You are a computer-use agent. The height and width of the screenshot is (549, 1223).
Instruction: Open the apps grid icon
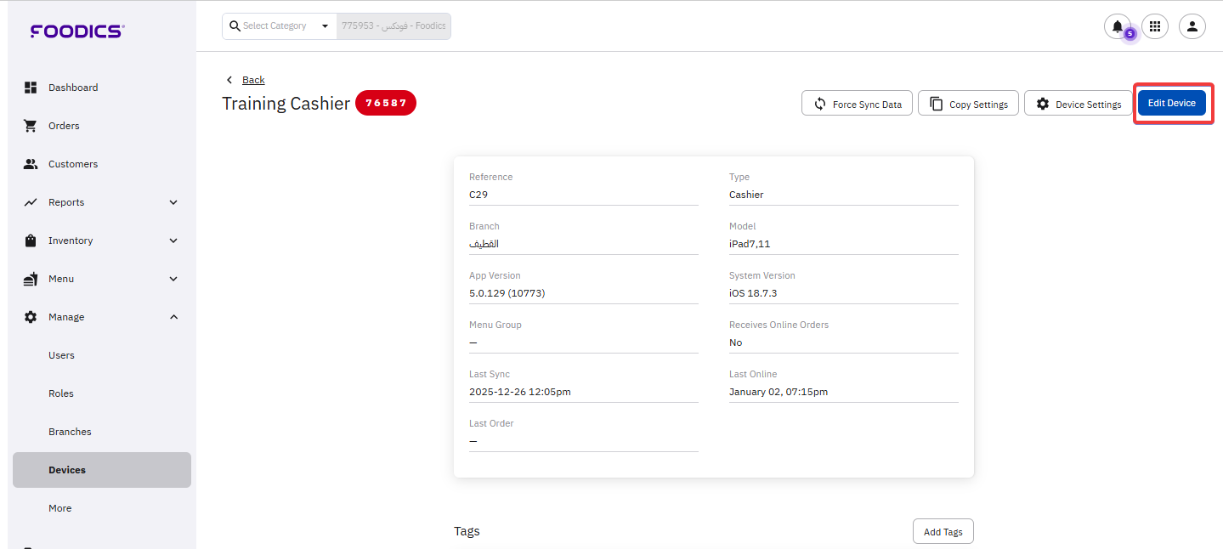pyautogui.click(x=1154, y=26)
